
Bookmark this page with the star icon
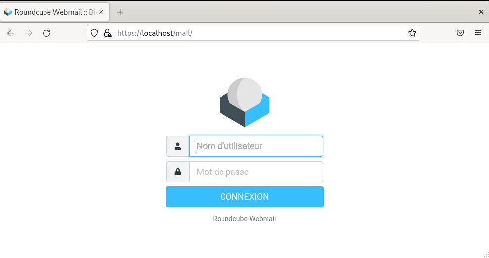(x=412, y=33)
